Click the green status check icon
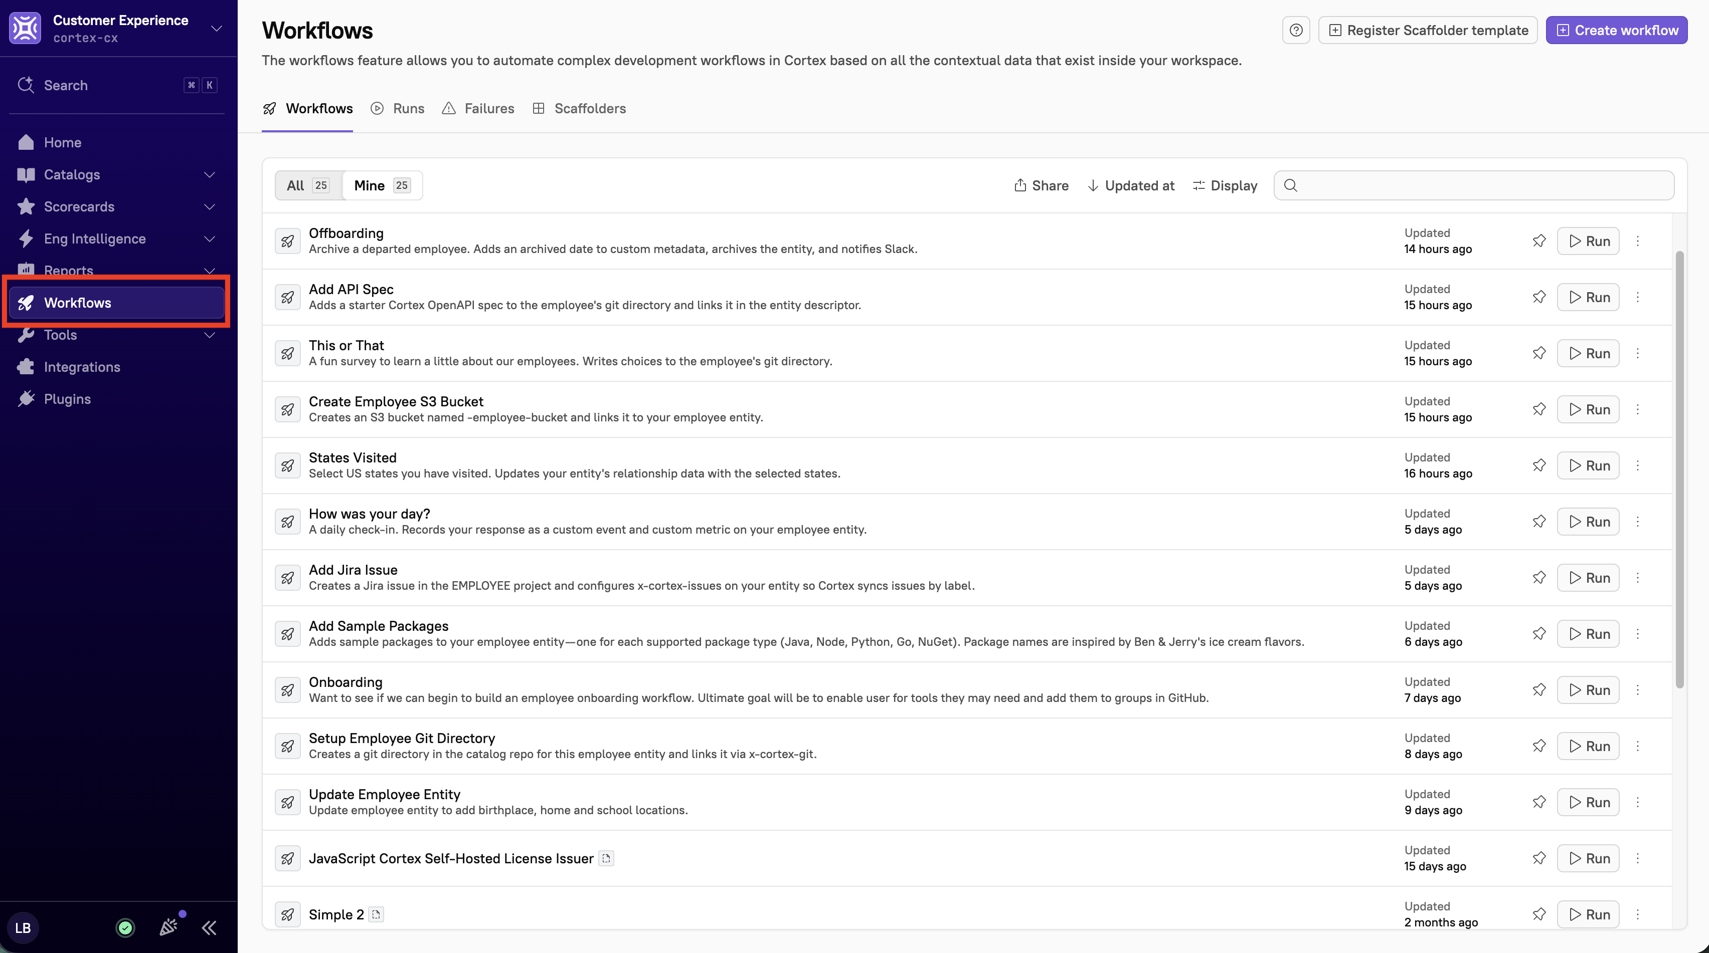1709x953 pixels. coord(125,928)
